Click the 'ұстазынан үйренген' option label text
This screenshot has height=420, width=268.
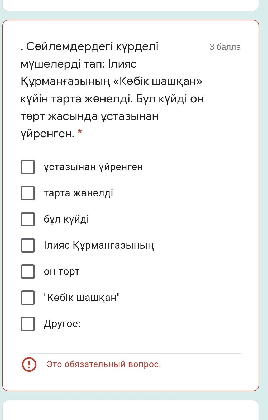93,167
